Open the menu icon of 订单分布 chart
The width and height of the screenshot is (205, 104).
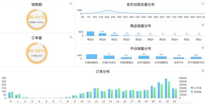[203, 71]
